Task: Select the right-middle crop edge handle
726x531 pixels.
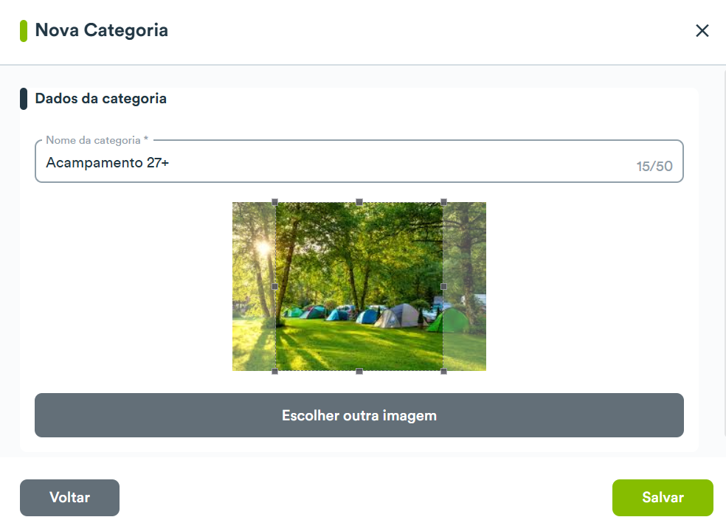Action: [443, 287]
